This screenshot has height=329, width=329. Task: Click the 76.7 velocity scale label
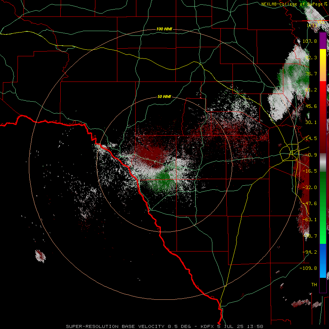pyautogui.click(x=311, y=73)
